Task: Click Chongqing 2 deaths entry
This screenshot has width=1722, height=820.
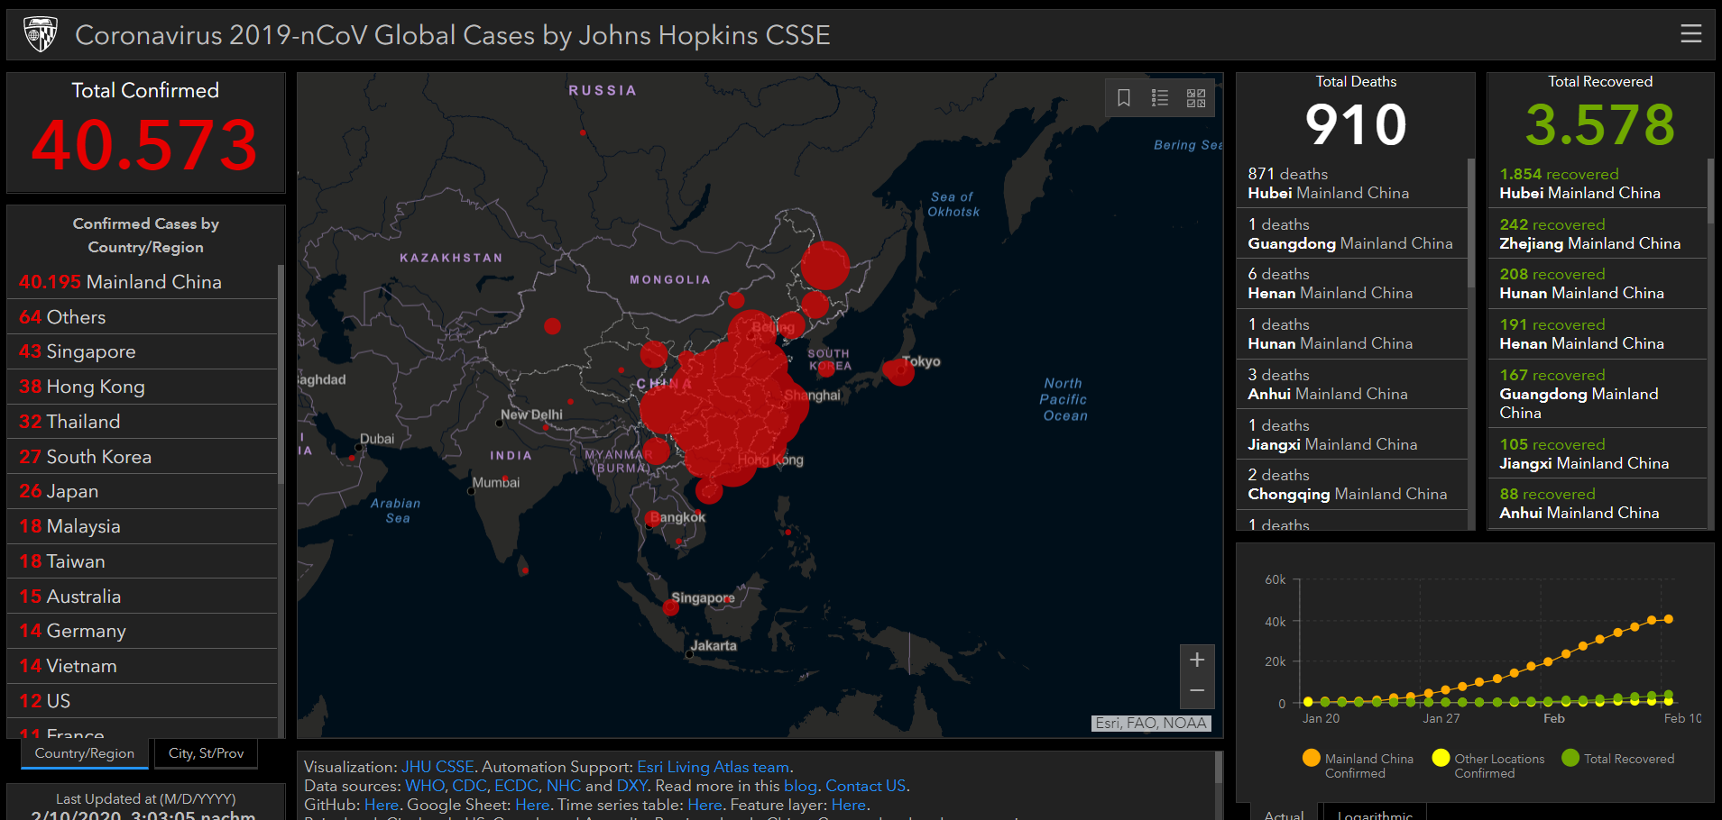Action: click(x=1352, y=484)
